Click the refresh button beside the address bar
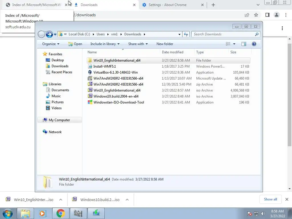The width and height of the screenshot is (292, 219). (186, 34)
